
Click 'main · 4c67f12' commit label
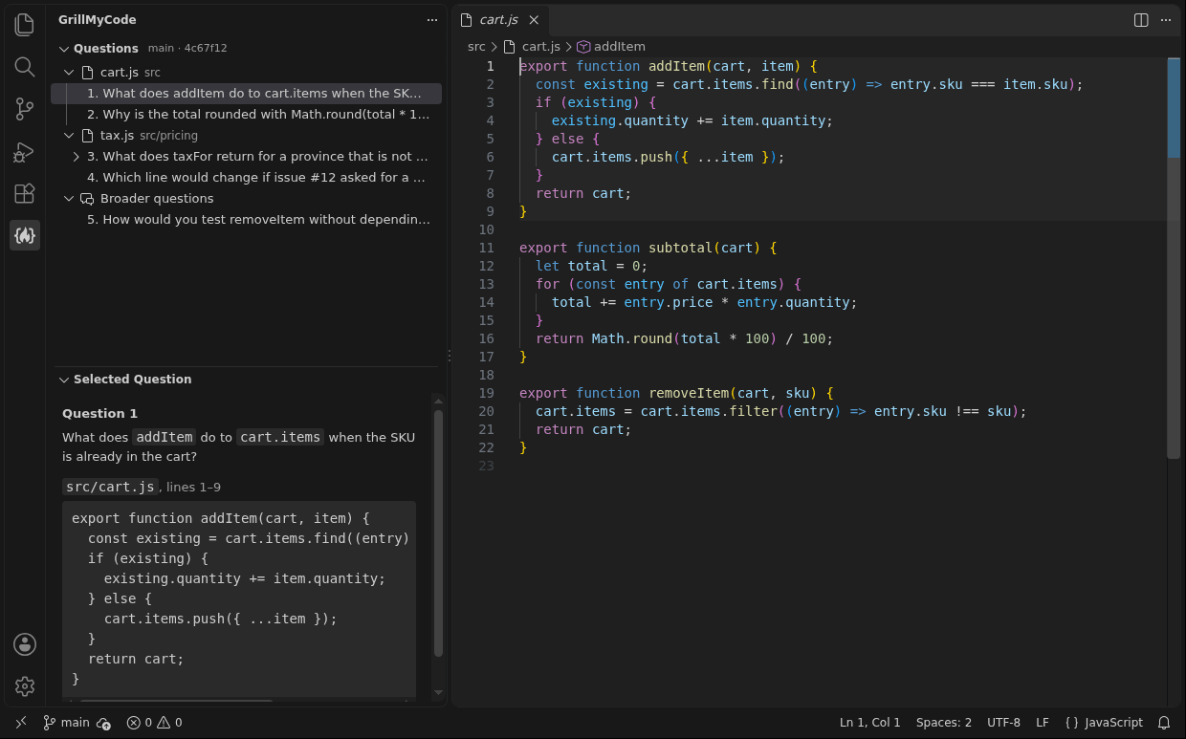point(187,49)
